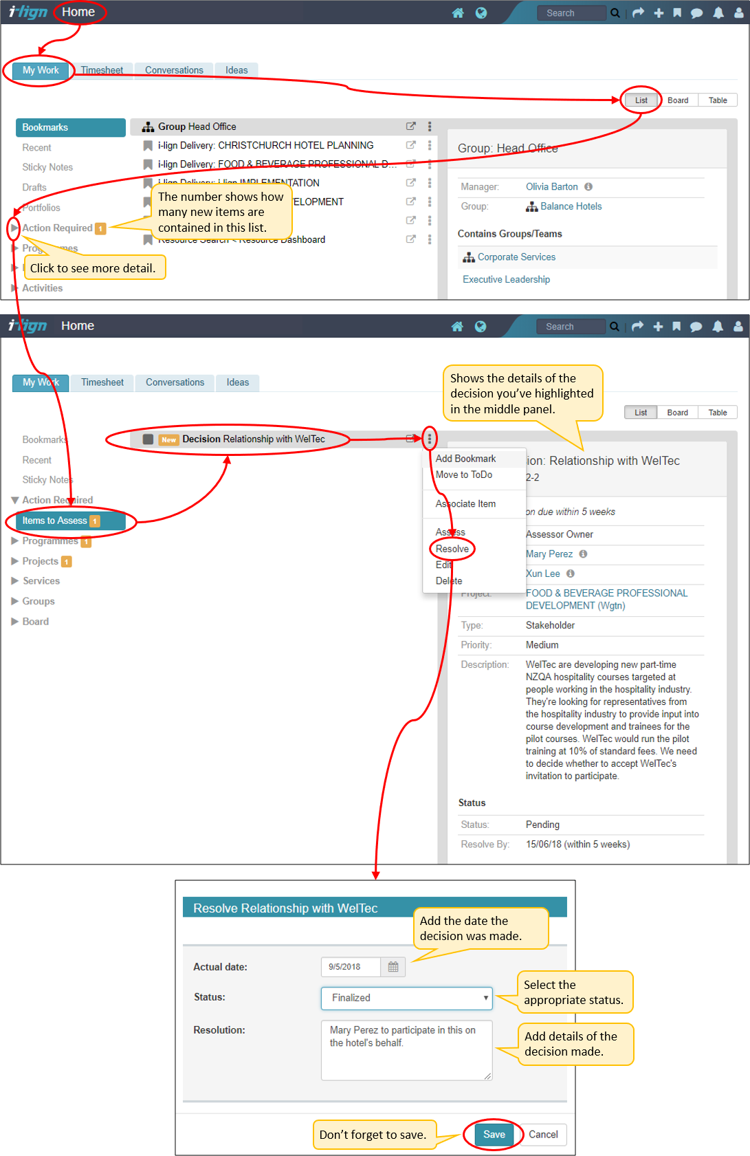Select Table view on the WelTec Decision screen
This screenshot has width=750, height=1156.
pos(718,413)
